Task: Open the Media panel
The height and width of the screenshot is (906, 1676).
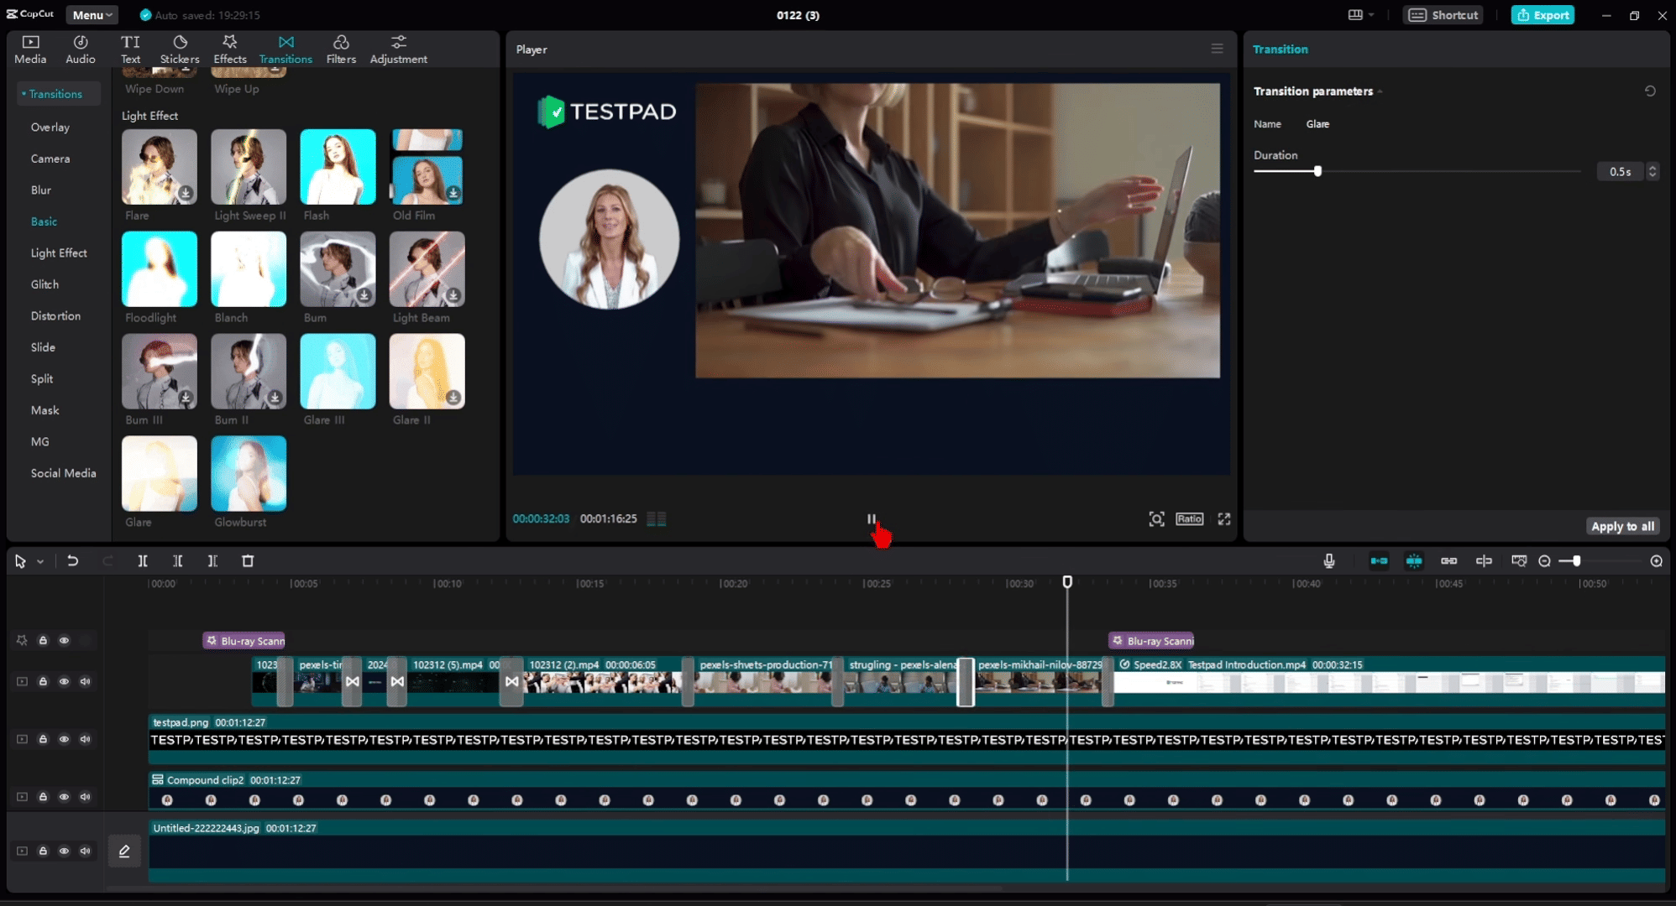Action: (30, 49)
